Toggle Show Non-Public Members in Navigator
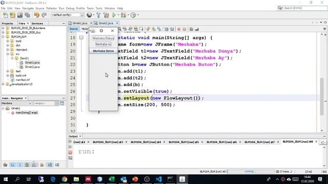Screen dimensions: 328x184 [x=27, y=165]
